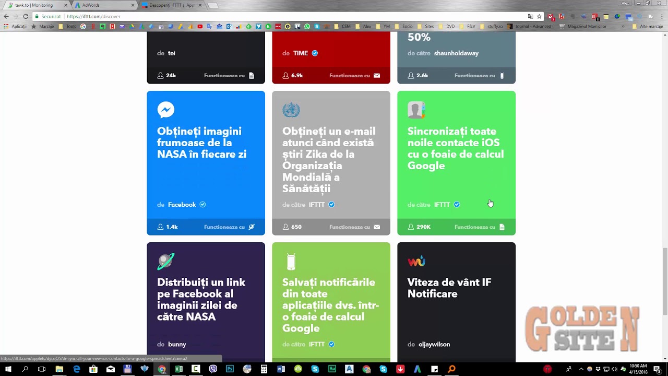Reload the page with the refresh button
Image resolution: width=668 pixels, height=376 pixels.
click(x=25, y=16)
